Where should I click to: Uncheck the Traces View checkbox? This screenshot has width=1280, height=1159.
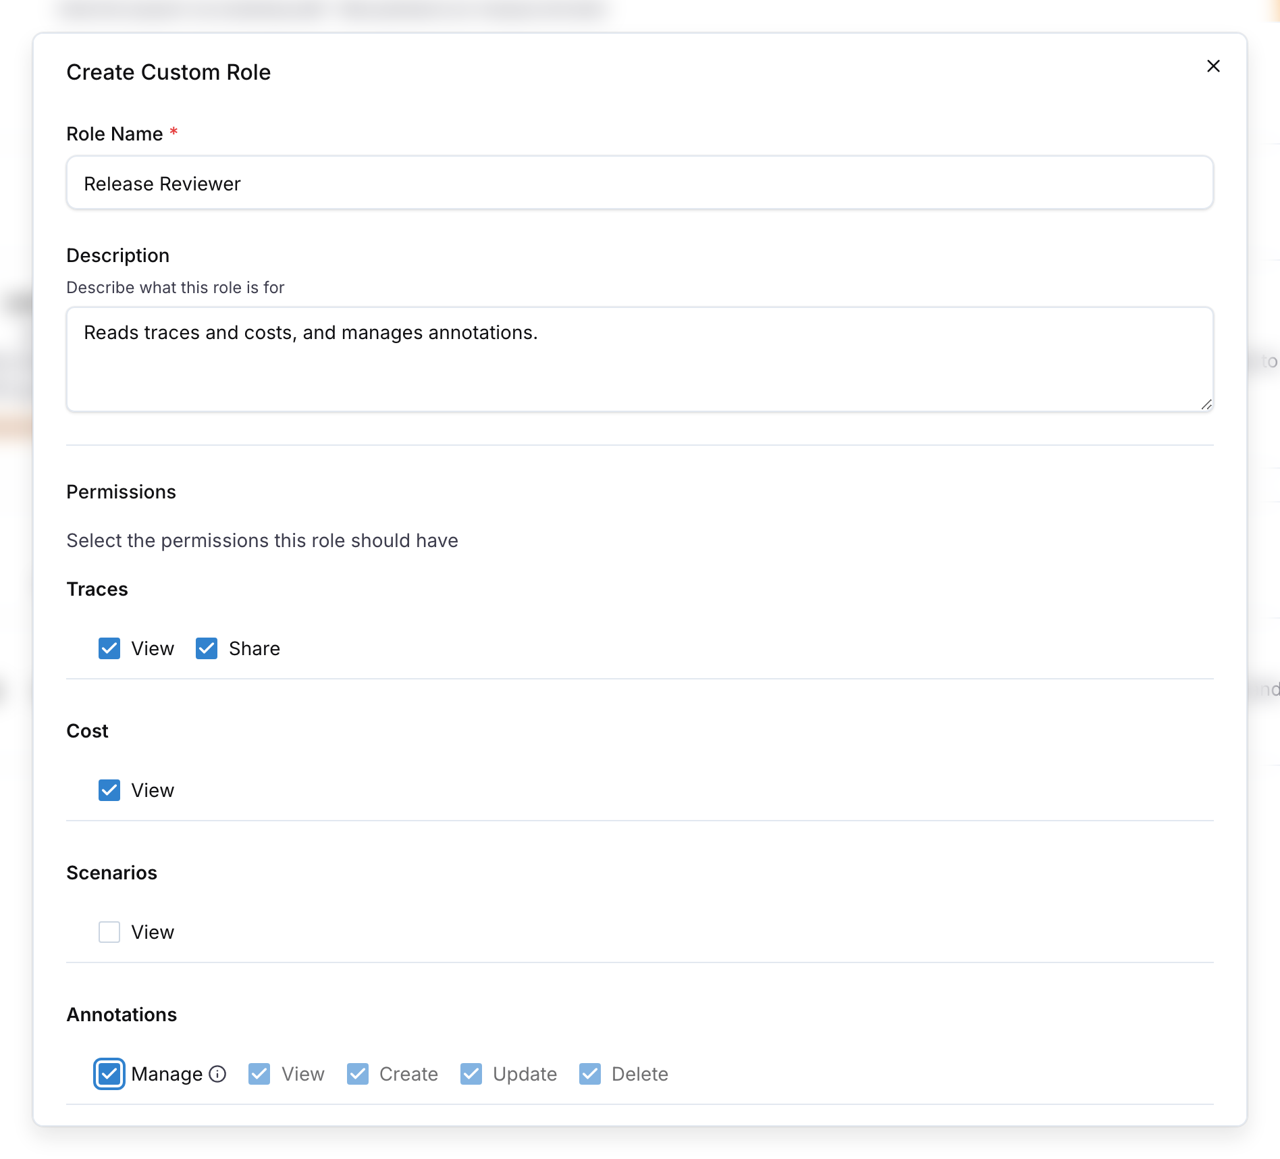coord(109,648)
